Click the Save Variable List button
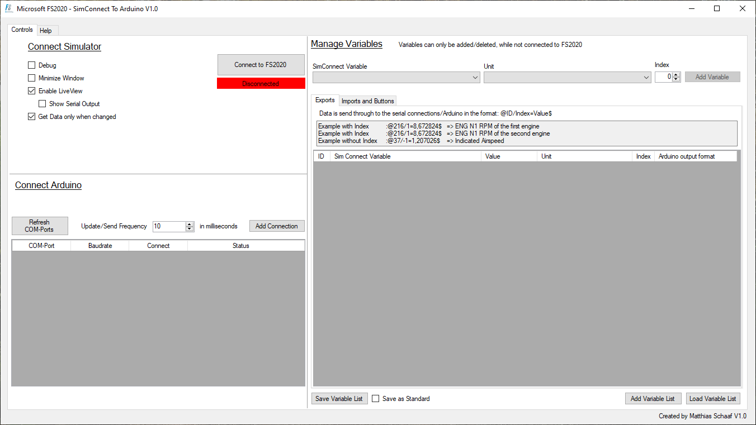756x425 pixels. pos(339,399)
